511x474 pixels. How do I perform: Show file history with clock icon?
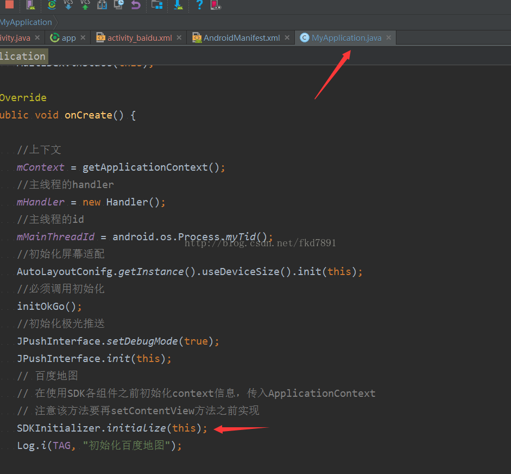point(119,5)
